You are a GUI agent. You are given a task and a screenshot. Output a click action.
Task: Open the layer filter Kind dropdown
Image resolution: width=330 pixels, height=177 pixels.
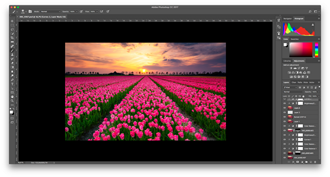tap(290, 87)
